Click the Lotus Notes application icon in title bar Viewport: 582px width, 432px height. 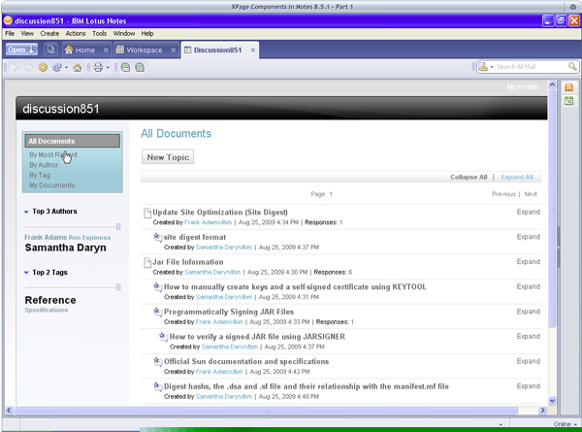[x=8, y=20]
